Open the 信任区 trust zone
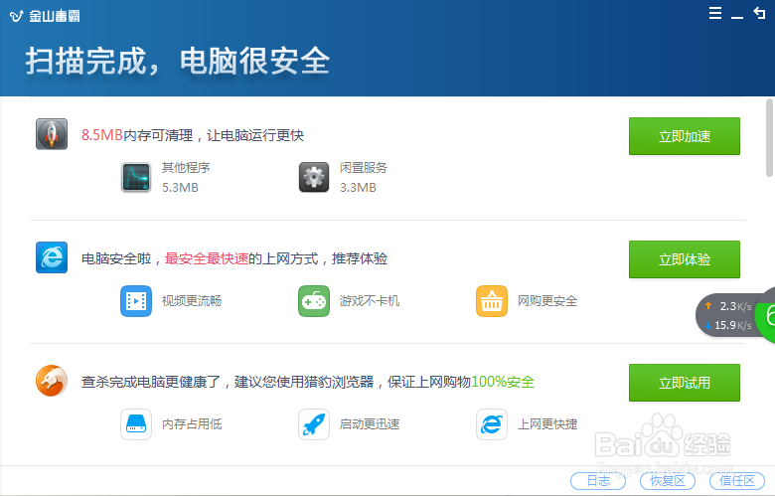This screenshot has height=496, width=775. (737, 481)
